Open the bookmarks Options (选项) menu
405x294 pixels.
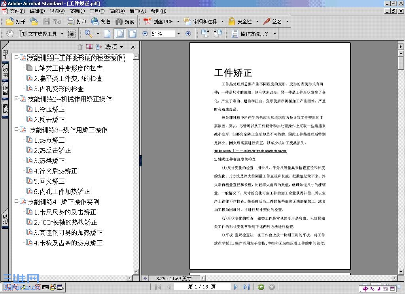coord(114,47)
